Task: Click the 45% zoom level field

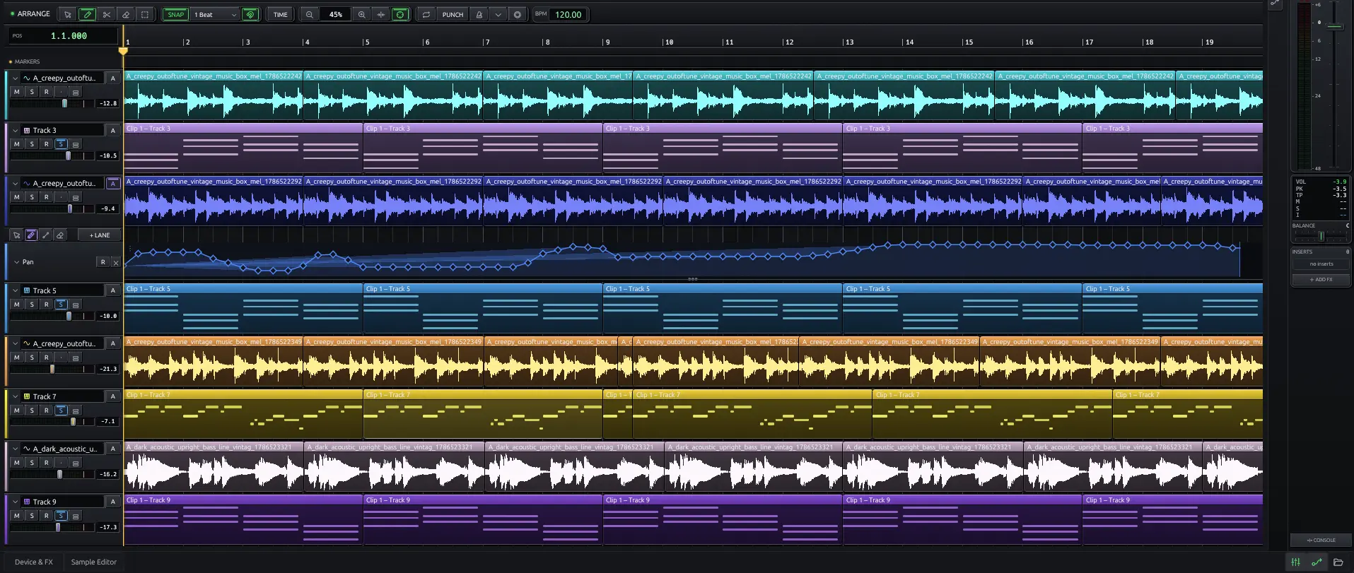Action: click(335, 14)
